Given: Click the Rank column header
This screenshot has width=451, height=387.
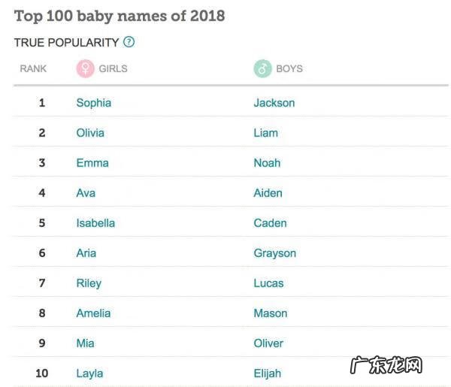Looking at the screenshot, I should point(33,68).
